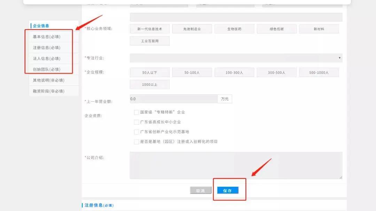Enable 广东省高成长中小企业 checkbox
The width and height of the screenshot is (376, 211).
[136, 122]
